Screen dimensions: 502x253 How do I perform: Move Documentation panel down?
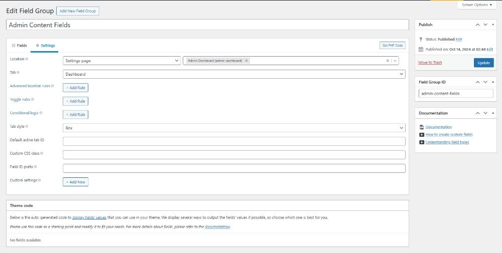pyautogui.click(x=485, y=113)
